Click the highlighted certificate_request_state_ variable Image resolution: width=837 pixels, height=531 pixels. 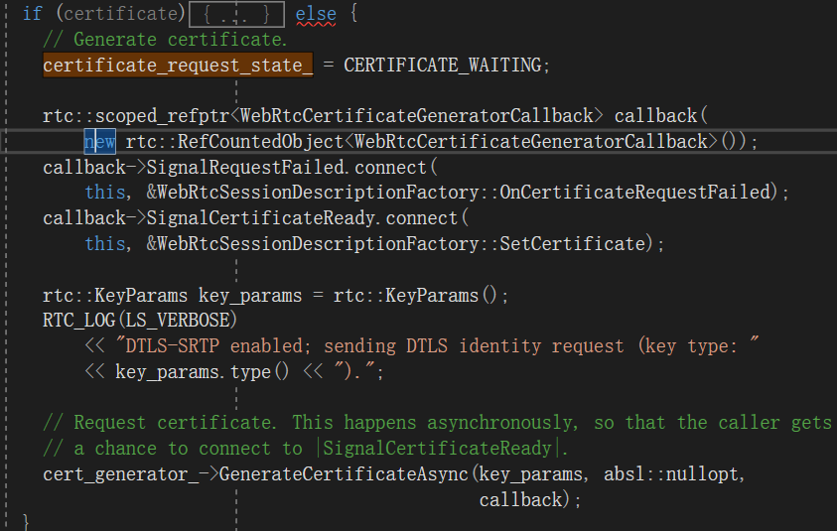point(178,65)
